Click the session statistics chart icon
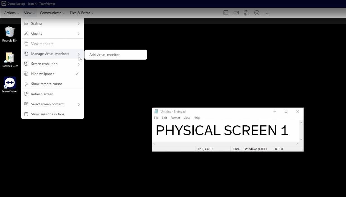The height and width of the screenshot is (197, 346). coord(226,13)
